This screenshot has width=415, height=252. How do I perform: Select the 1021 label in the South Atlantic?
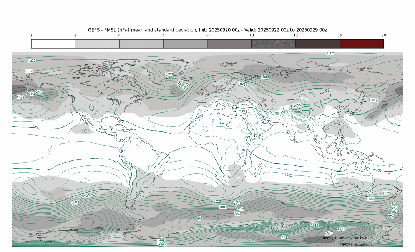click(216, 177)
